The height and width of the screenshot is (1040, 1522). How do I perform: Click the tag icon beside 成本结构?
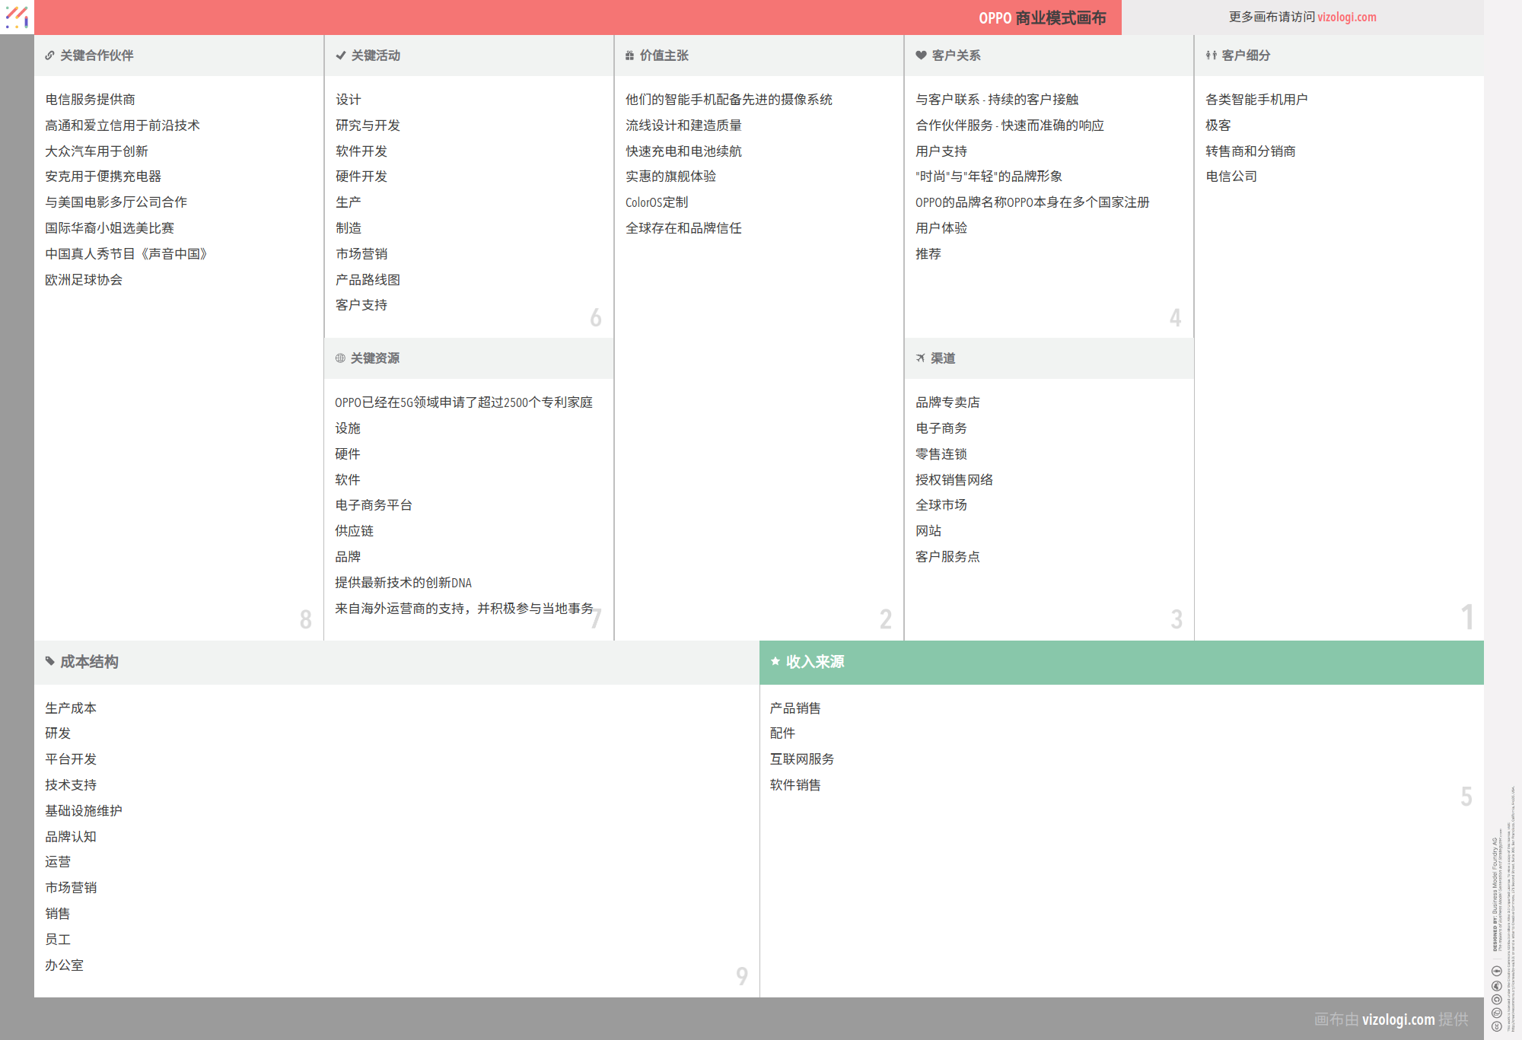pyautogui.click(x=50, y=661)
